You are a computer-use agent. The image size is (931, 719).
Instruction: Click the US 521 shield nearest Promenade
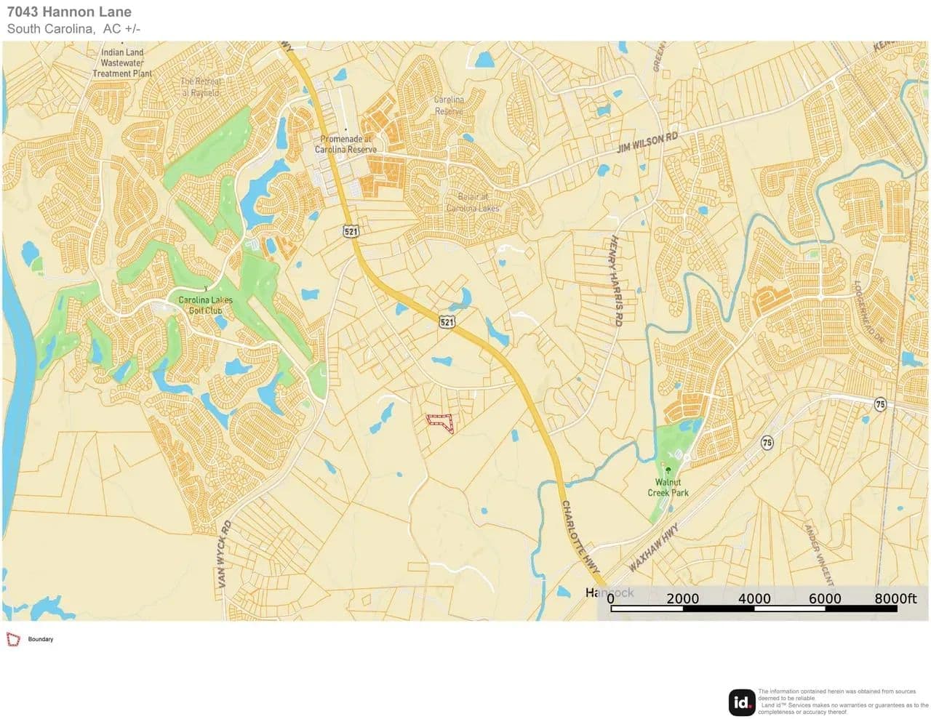click(x=351, y=231)
